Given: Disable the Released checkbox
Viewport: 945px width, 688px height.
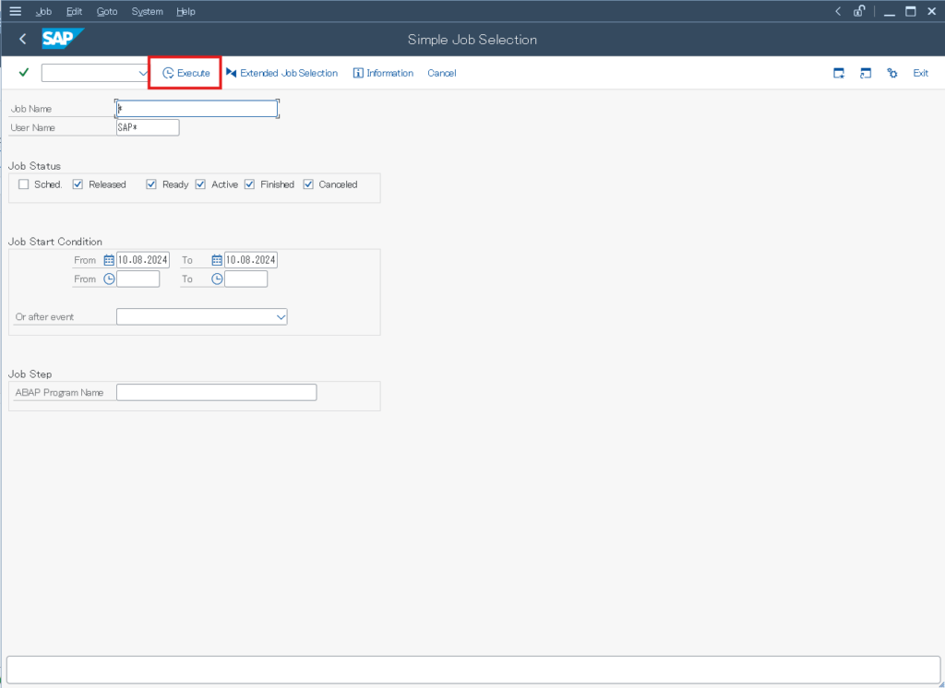Looking at the screenshot, I should [78, 184].
